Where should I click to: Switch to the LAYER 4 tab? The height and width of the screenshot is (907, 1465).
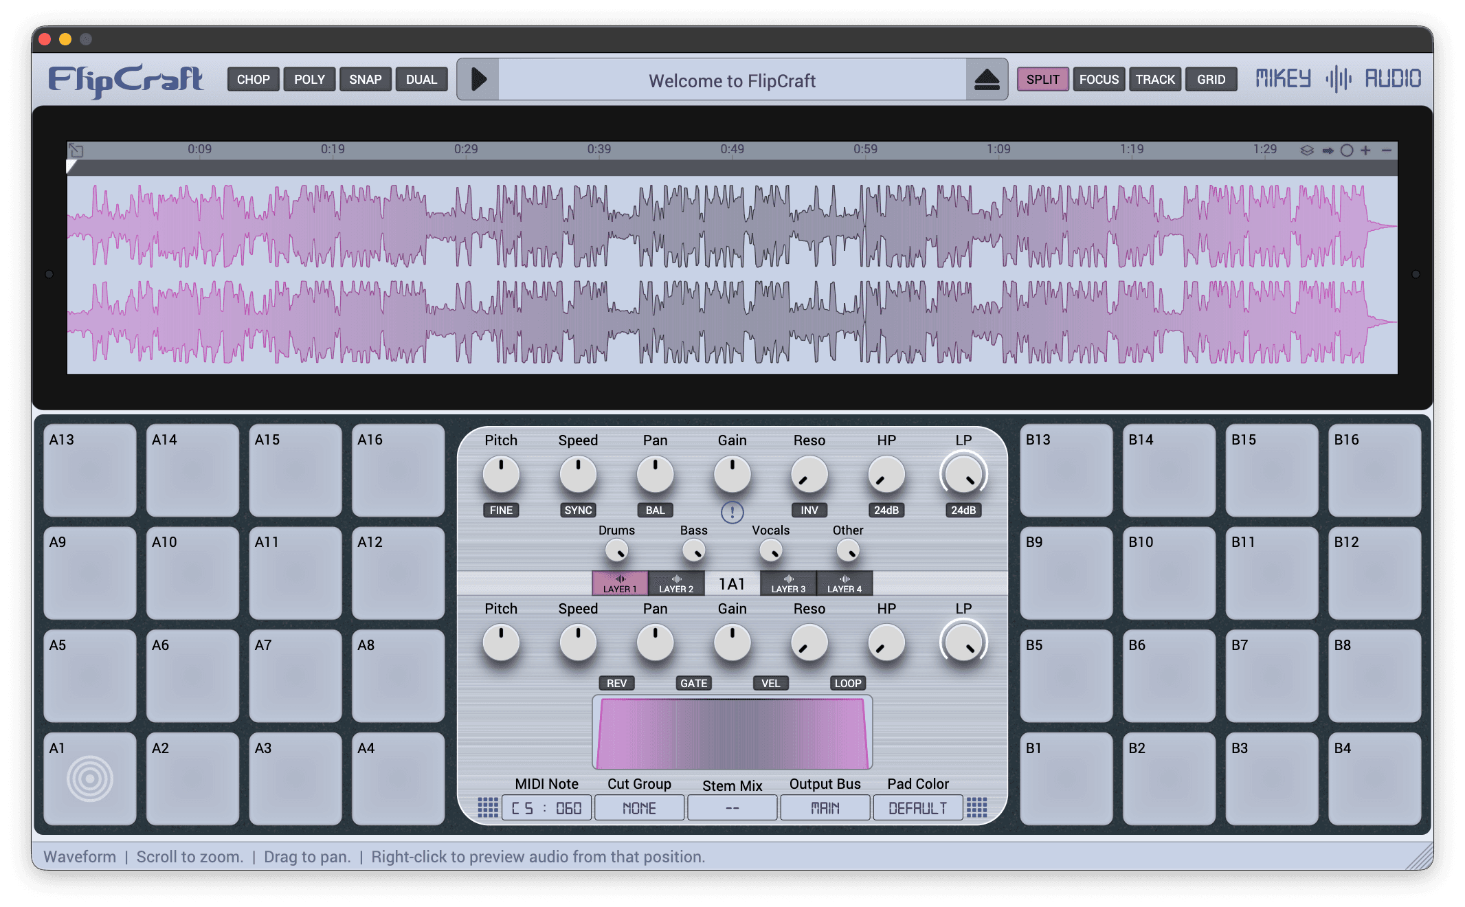(844, 584)
